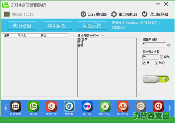Click the 退出模拟器 text label

(x=159, y=14)
